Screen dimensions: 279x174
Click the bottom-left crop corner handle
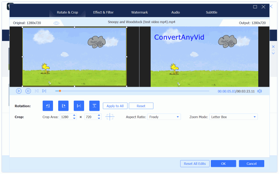tap(22, 86)
